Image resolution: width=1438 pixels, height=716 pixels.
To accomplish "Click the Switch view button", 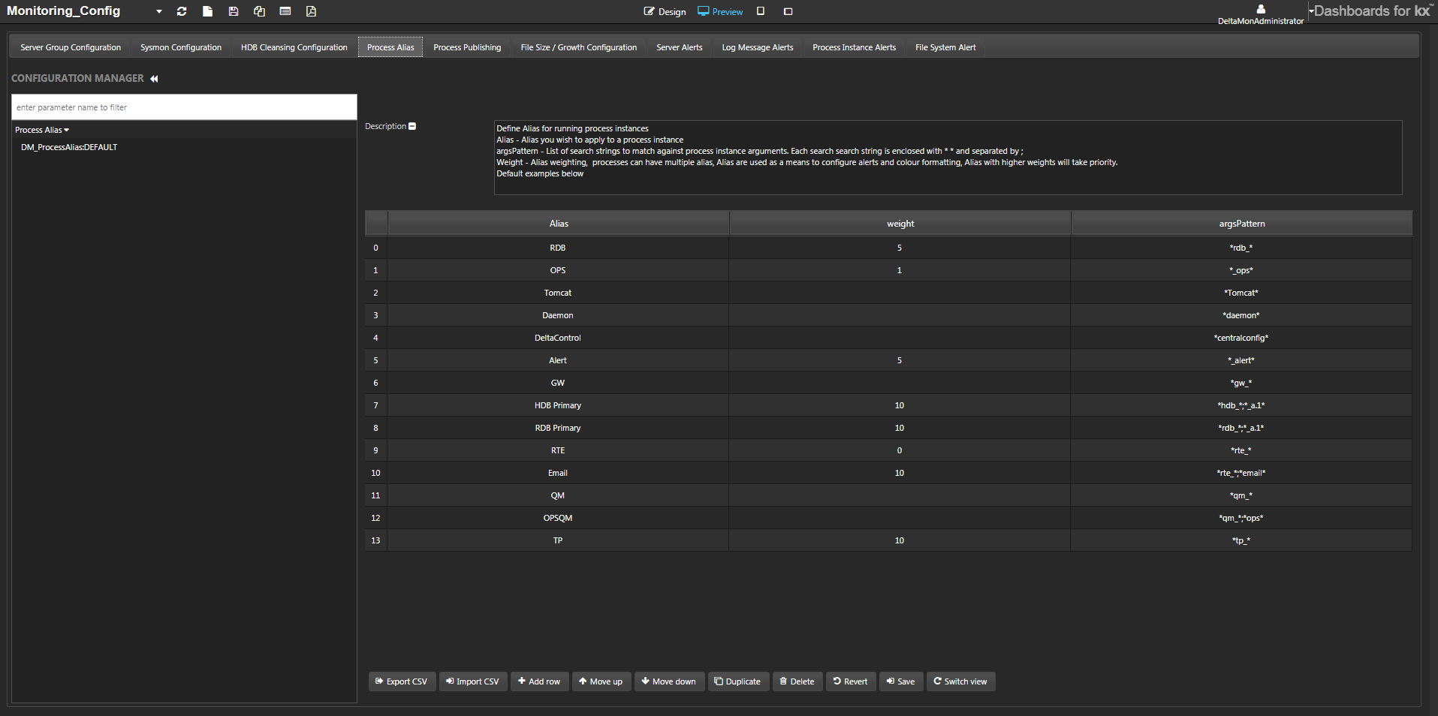I will point(960,681).
